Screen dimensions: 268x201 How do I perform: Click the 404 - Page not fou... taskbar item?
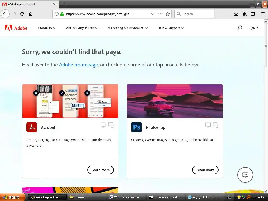click(47, 197)
